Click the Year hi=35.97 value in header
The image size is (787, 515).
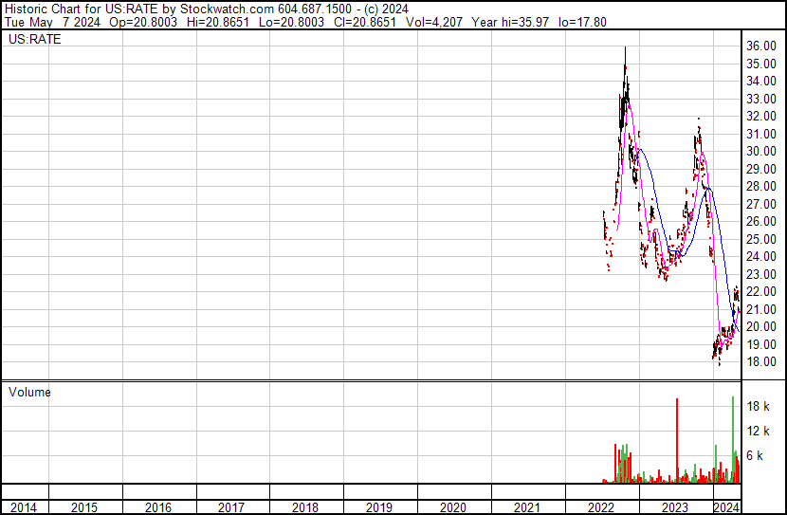click(510, 22)
